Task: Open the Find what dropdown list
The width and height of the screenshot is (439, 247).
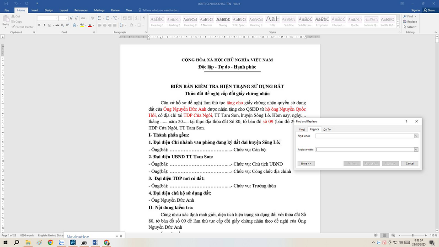Action: point(416,136)
